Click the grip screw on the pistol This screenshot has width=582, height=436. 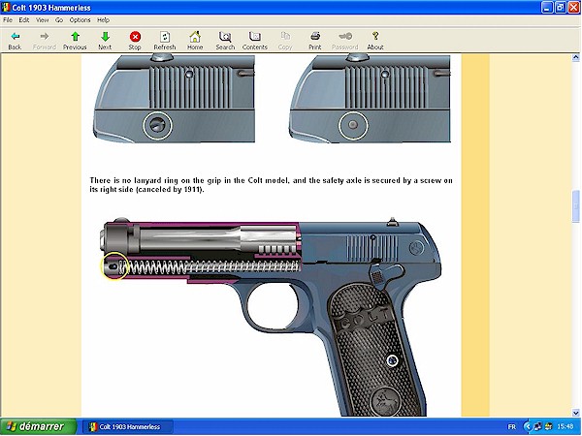click(x=392, y=360)
